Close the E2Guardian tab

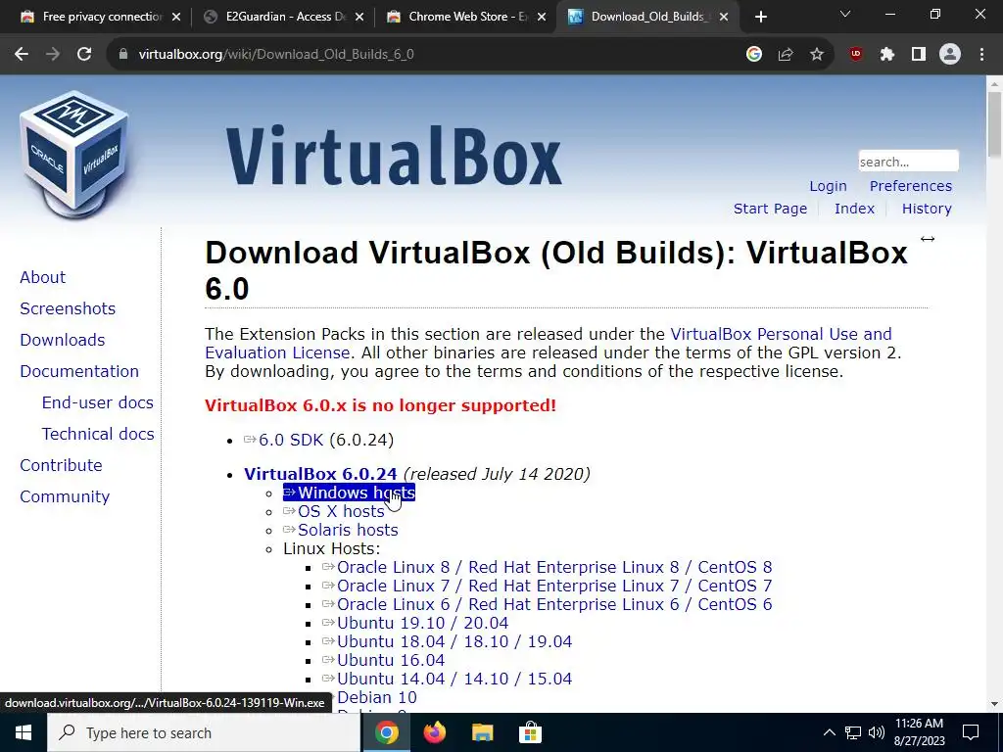[359, 18]
